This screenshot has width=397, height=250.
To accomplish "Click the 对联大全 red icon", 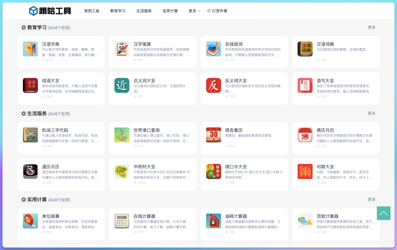I will click(305, 172).
